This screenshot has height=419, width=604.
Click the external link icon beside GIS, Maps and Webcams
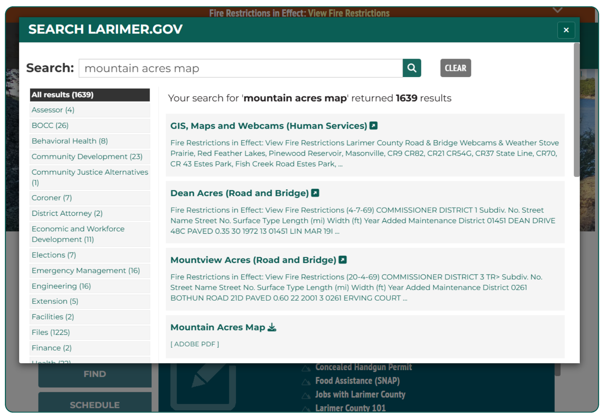[374, 126]
